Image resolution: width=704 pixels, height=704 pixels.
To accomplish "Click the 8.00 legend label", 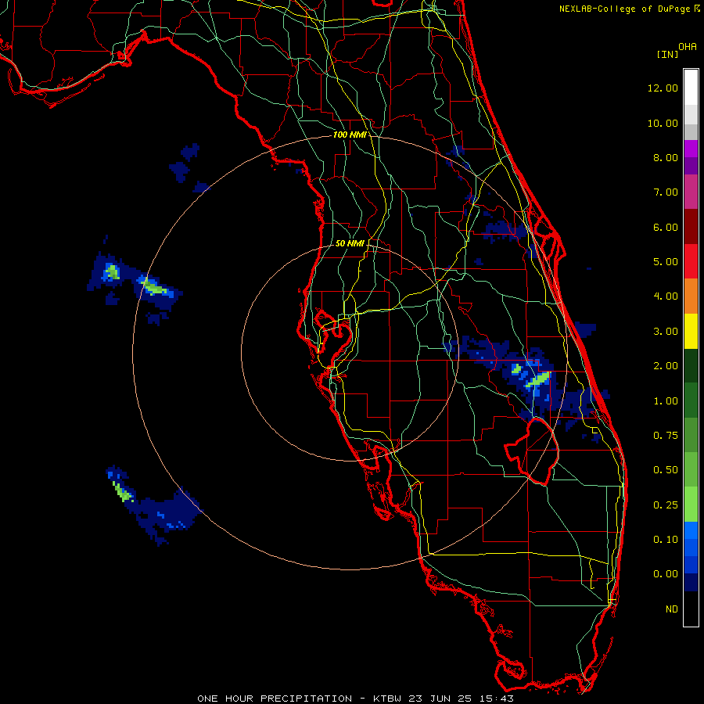I will [x=666, y=157].
